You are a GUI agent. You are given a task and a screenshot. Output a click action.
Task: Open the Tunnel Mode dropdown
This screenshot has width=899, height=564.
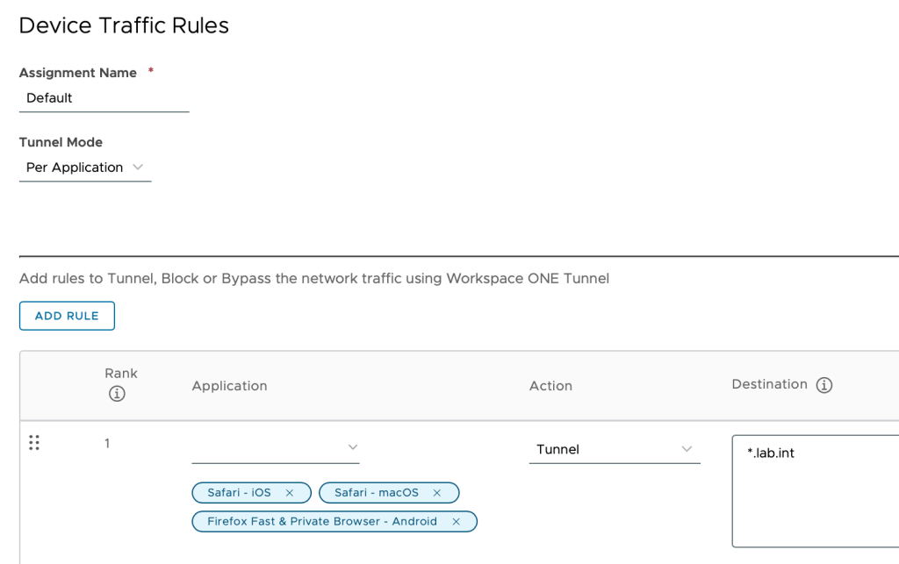tap(85, 168)
